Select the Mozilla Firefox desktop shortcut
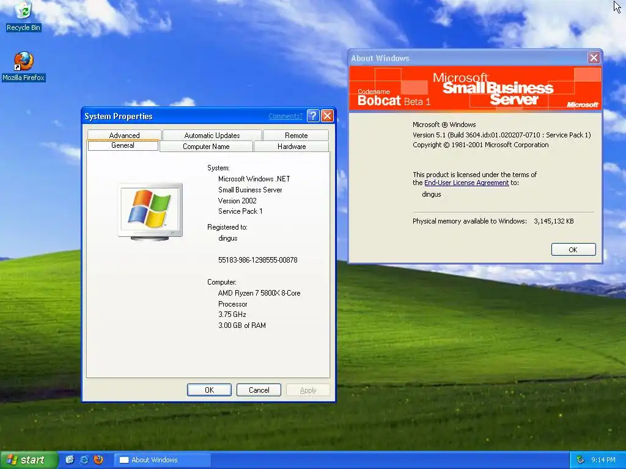The image size is (626, 469). [24, 66]
